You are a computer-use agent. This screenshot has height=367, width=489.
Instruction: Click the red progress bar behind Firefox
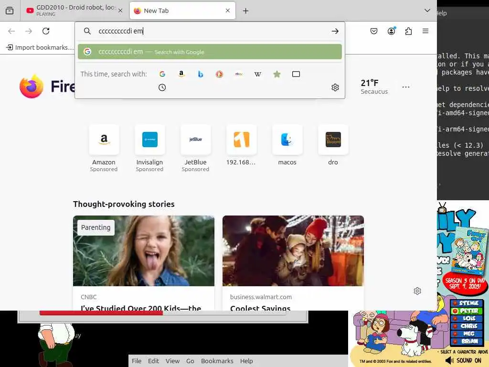coord(101,313)
